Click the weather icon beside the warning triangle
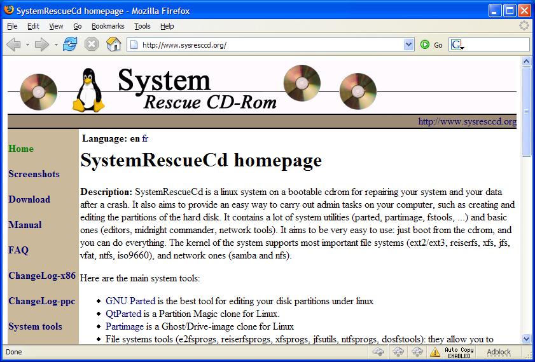This screenshot has width=535, height=362. [417, 352]
